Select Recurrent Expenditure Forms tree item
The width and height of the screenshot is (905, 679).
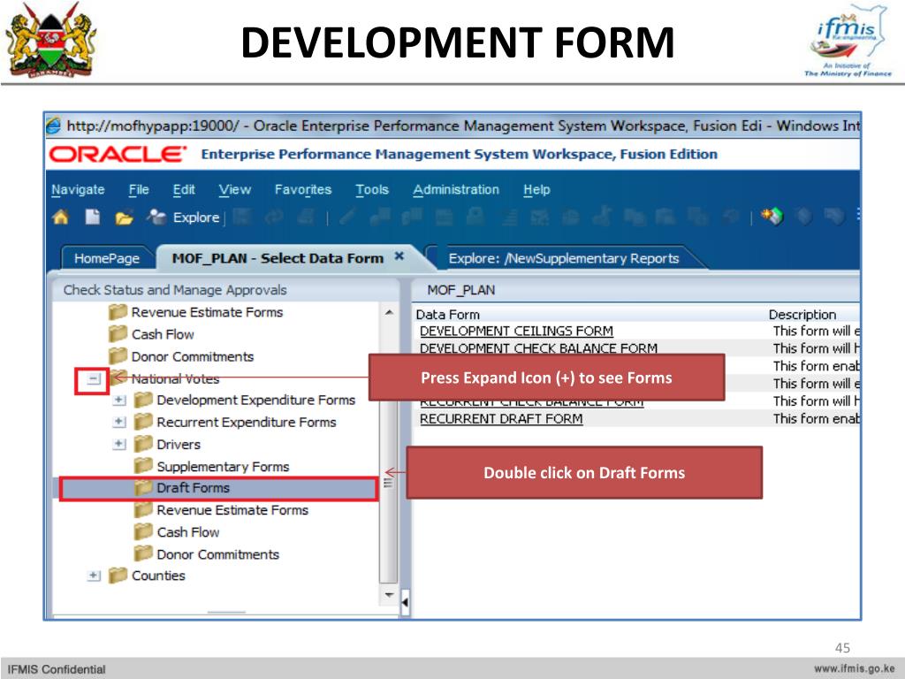pyautogui.click(x=247, y=422)
